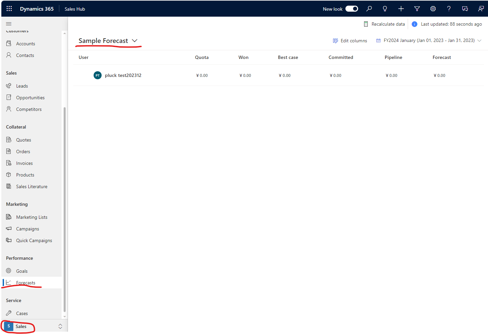
Task: Open the filter icon in top navigation
Action: point(417,9)
